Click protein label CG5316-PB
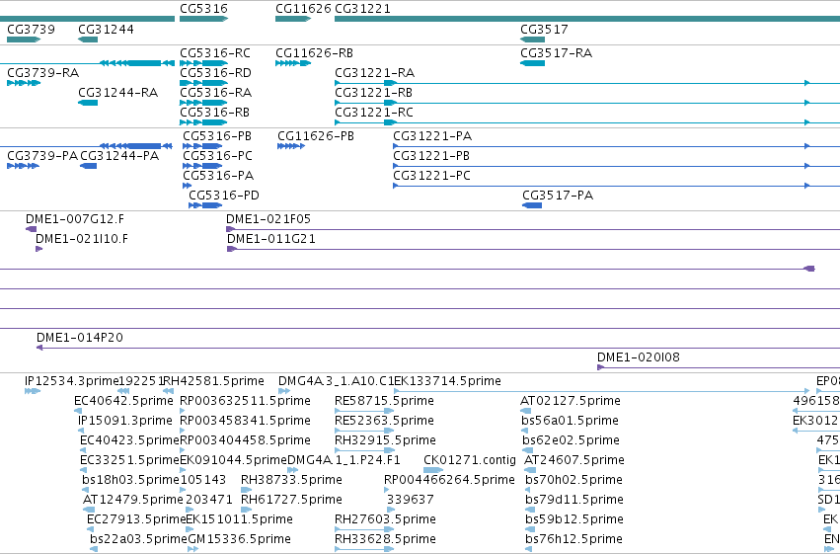The height and width of the screenshot is (554, 840). tap(217, 136)
